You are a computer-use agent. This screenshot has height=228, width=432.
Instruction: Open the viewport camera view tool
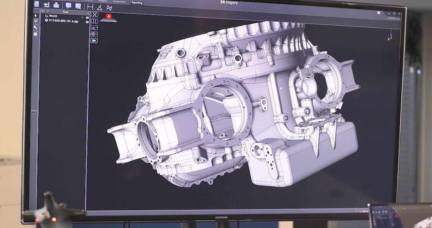(94, 41)
